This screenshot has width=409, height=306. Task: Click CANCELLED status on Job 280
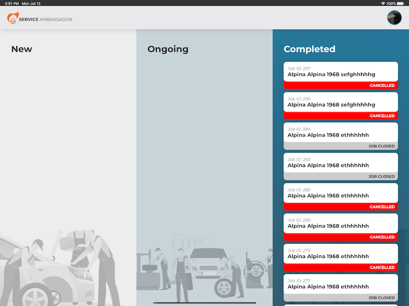(382, 237)
